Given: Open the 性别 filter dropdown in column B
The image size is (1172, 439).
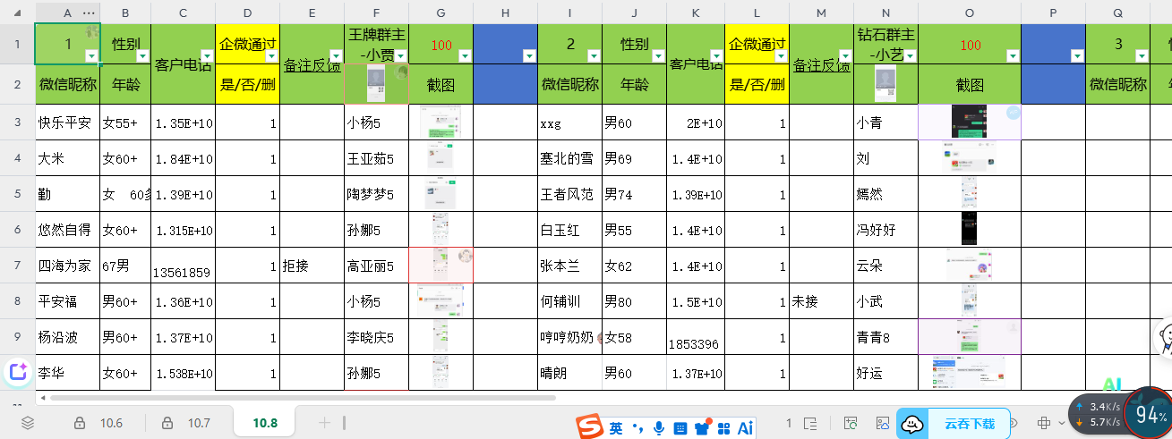Looking at the screenshot, I should pyautogui.click(x=142, y=56).
